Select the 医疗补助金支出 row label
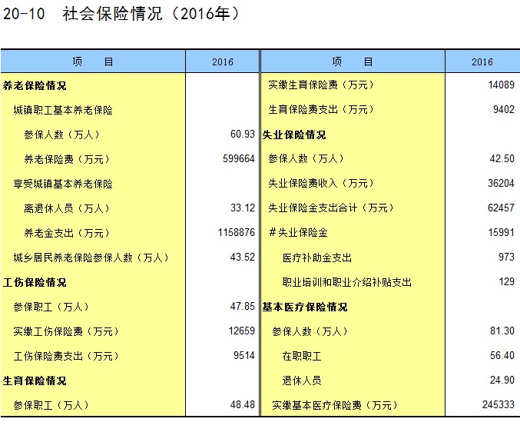The height and width of the screenshot is (442, 520). tap(317, 258)
